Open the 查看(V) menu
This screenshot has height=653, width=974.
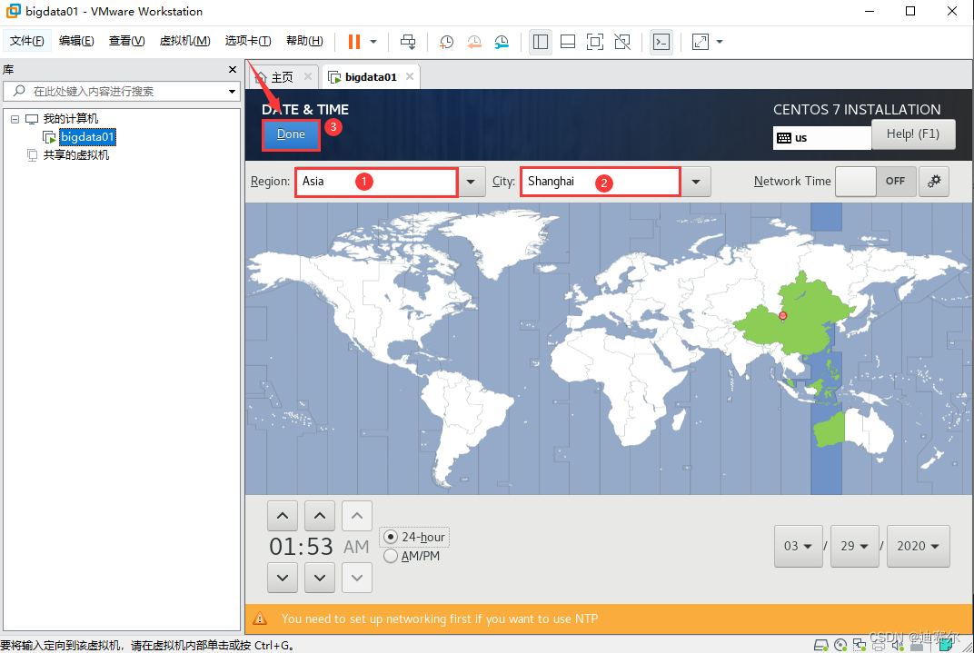point(126,41)
